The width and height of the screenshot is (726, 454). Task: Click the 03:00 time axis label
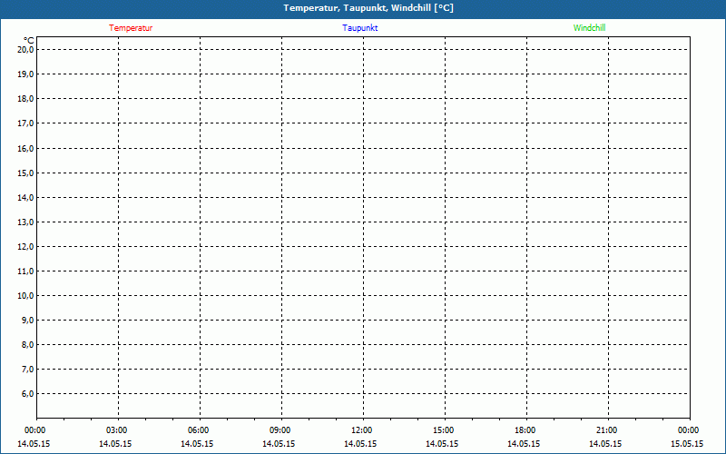[x=116, y=430]
